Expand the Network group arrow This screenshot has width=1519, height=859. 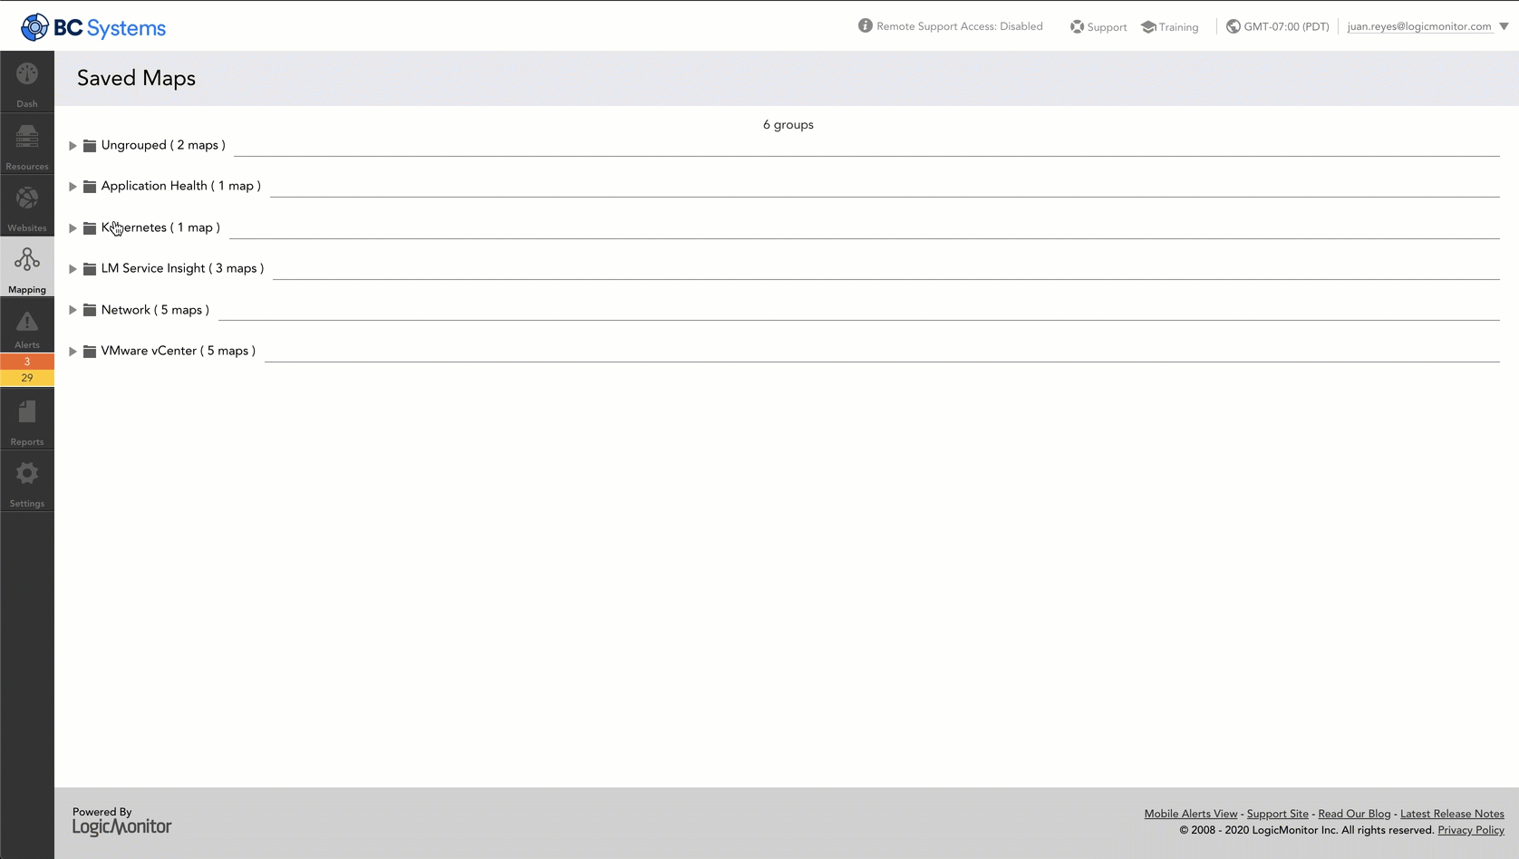click(73, 310)
